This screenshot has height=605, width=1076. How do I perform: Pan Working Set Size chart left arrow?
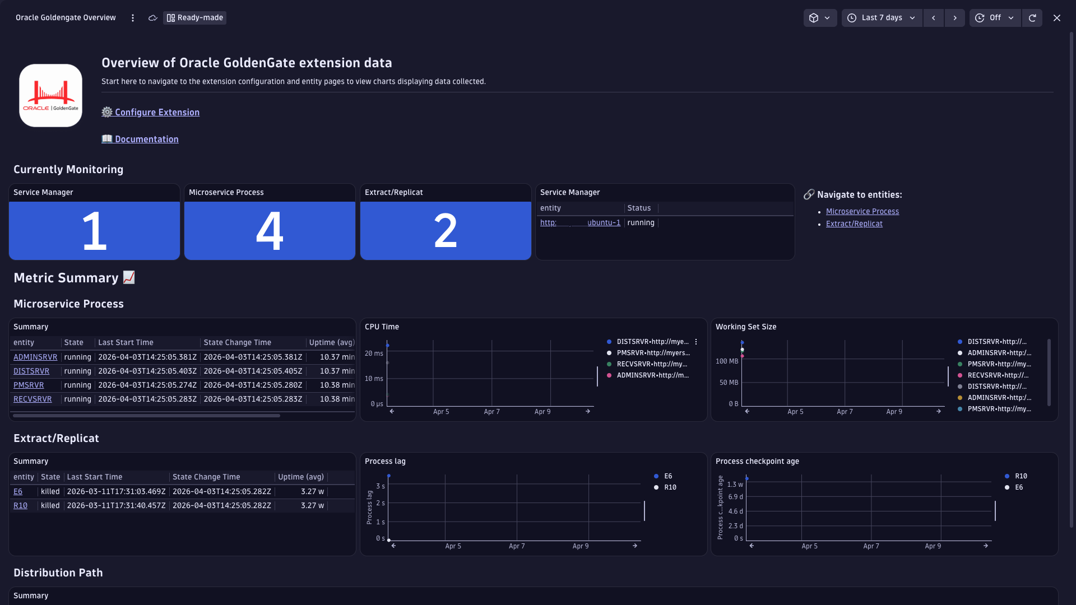pyautogui.click(x=747, y=411)
